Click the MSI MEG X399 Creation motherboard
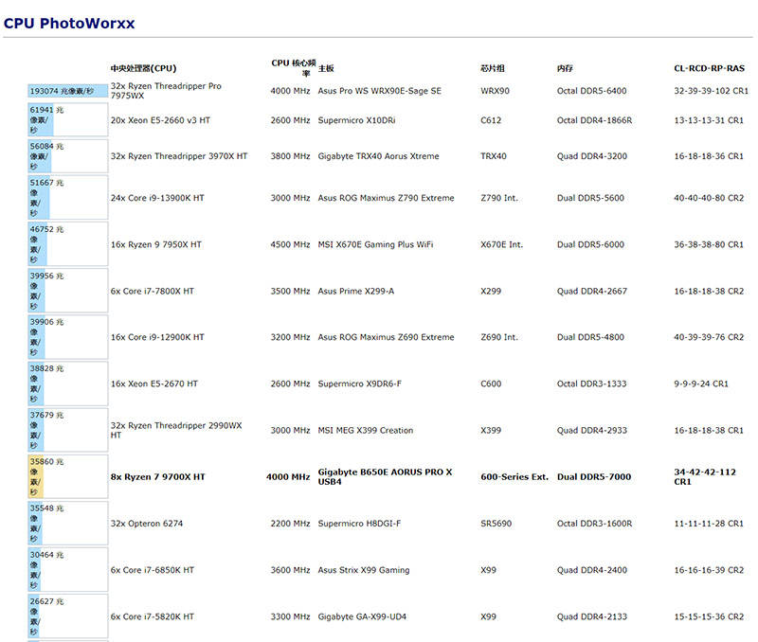Screen dimensions: 758x642 [x=365, y=430]
